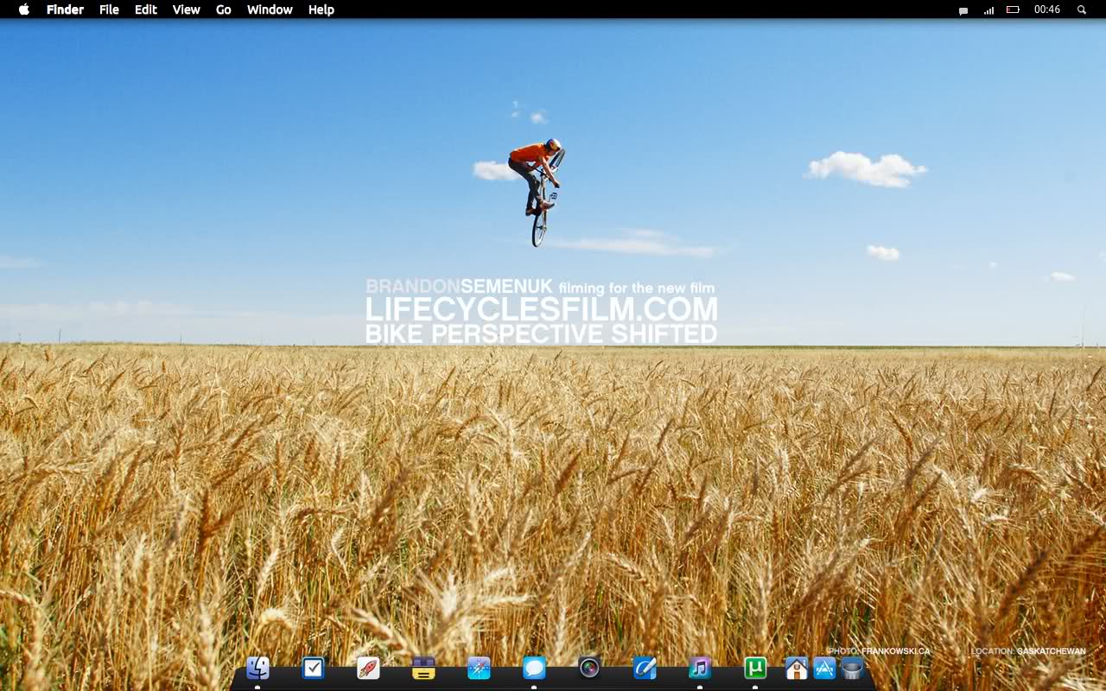Open the View menu
Image resolution: width=1106 pixels, height=691 pixels.
pyautogui.click(x=186, y=10)
